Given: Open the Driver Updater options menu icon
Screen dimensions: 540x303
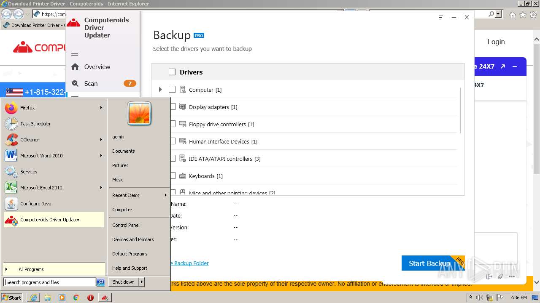Looking at the screenshot, I should tap(441, 18).
